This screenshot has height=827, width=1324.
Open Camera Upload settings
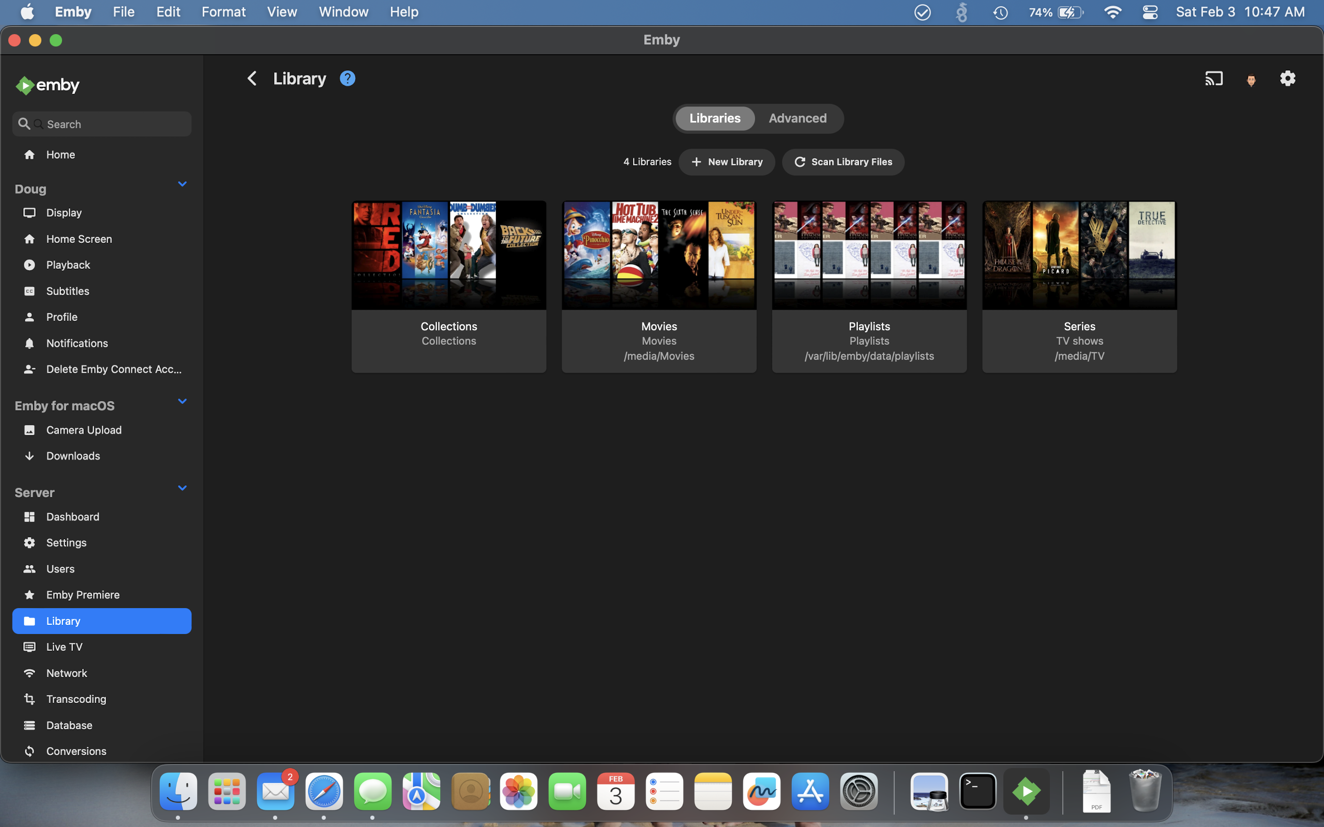point(83,430)
